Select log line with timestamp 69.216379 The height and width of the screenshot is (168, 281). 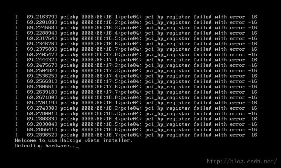click(136, 17)
